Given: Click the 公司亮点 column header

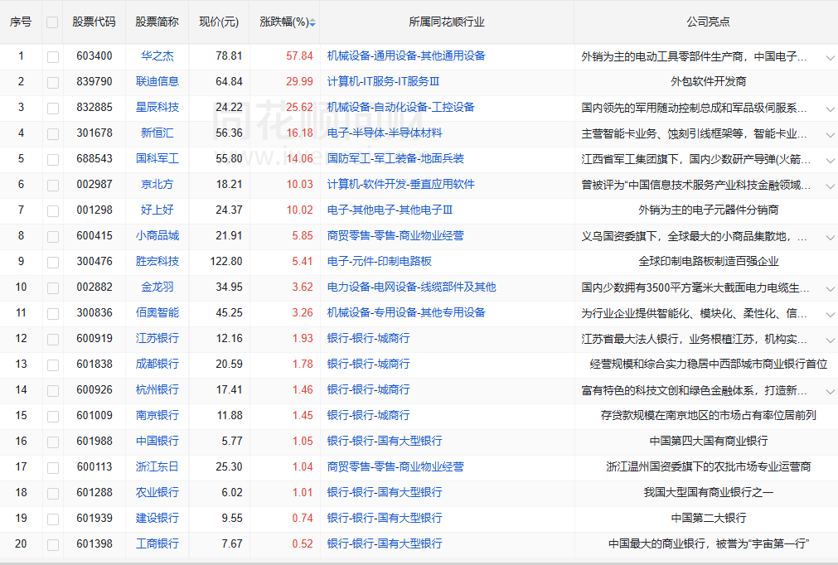Looking at the screenshot, I should pos(708,22).
